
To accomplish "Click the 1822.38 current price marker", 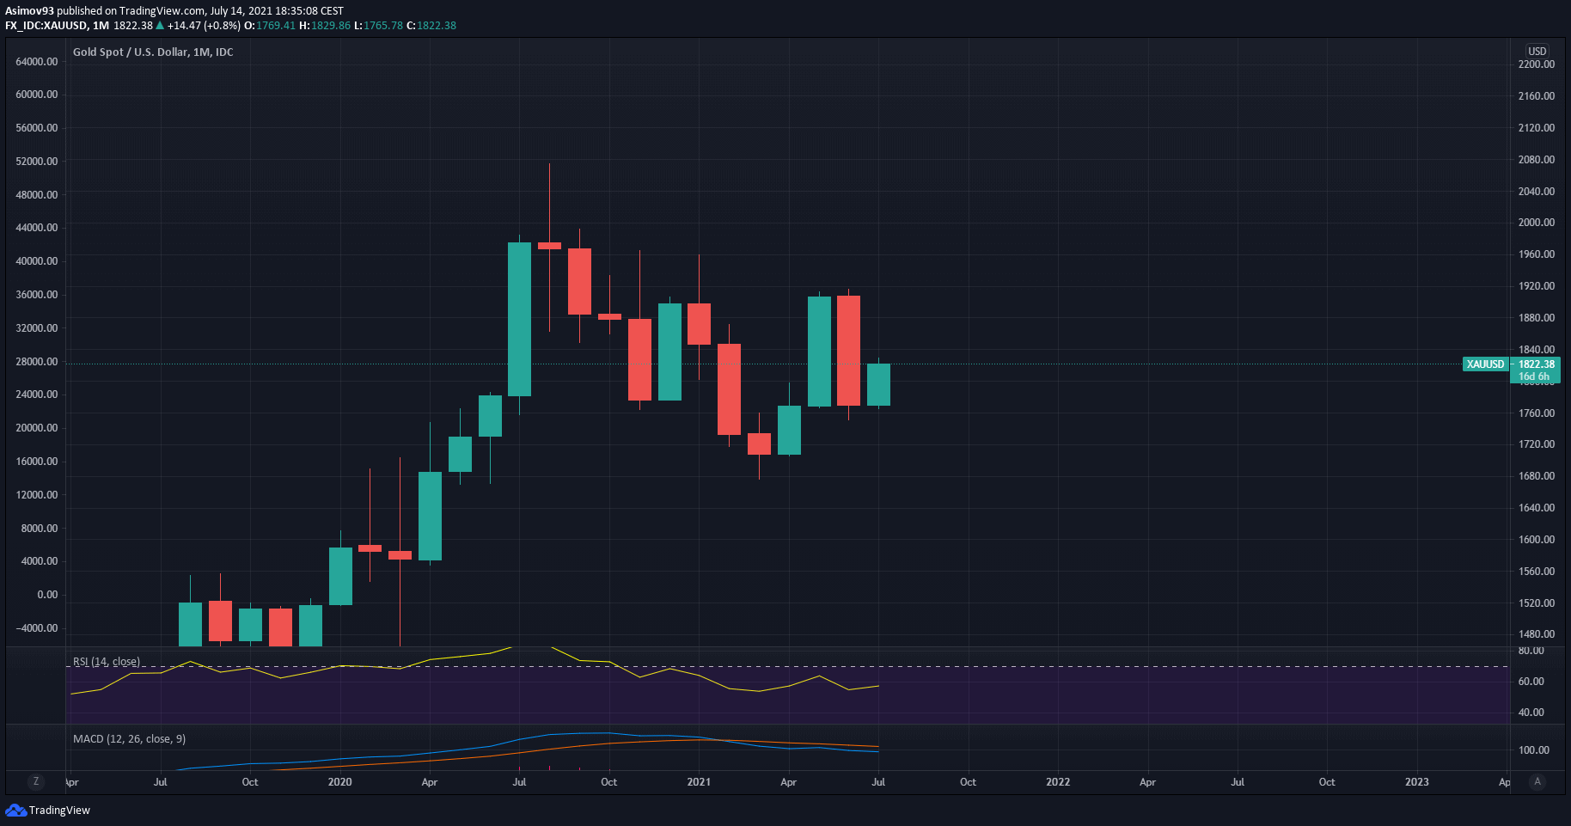I will pyautogui.click(x=1536, y=364).
